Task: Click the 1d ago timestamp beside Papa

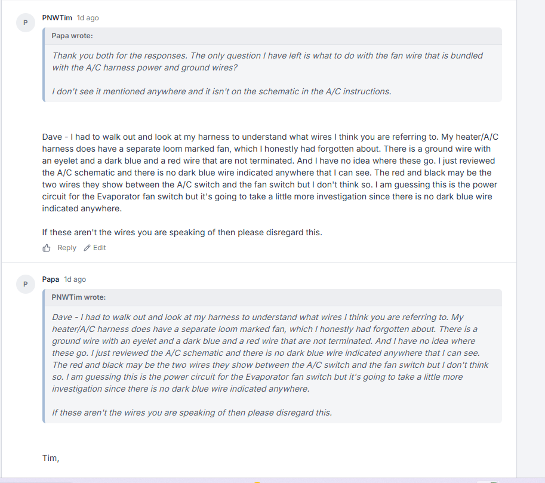Action: point(75,279)
